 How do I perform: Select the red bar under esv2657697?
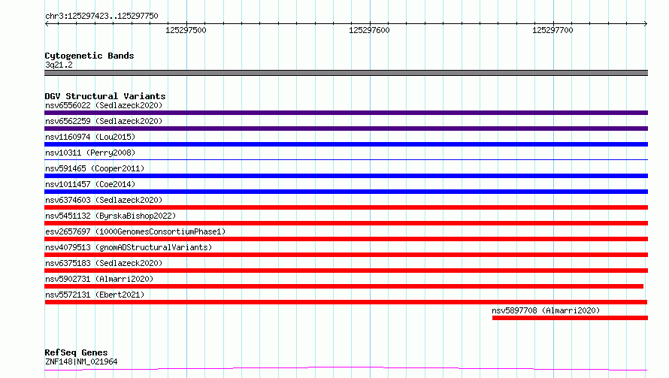point(346,239)
